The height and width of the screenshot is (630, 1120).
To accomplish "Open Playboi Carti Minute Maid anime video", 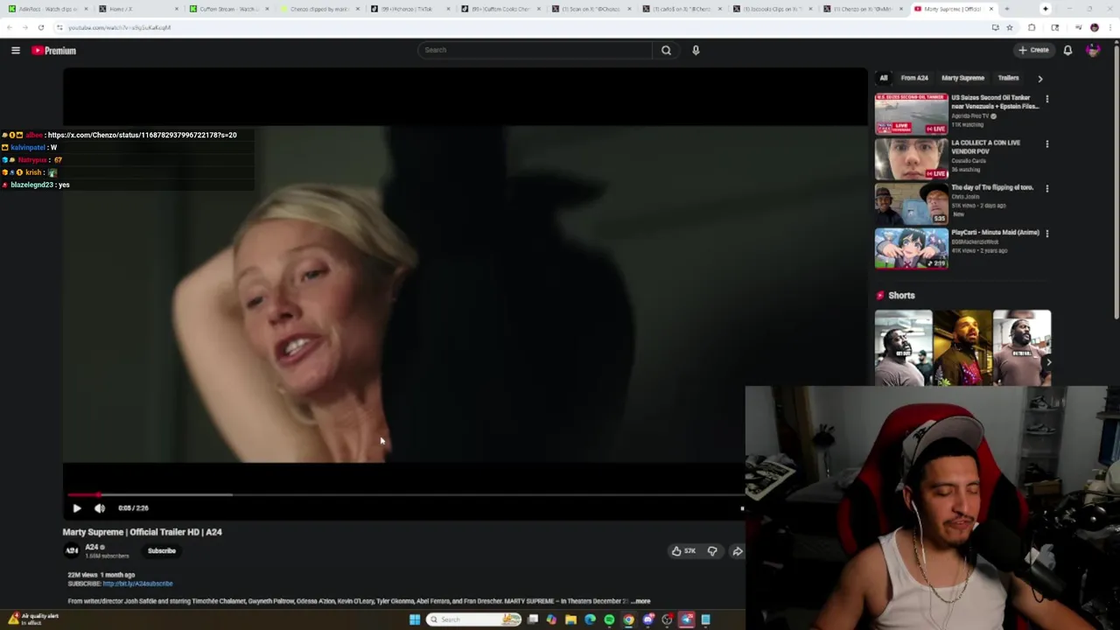I will click(911, 248).
